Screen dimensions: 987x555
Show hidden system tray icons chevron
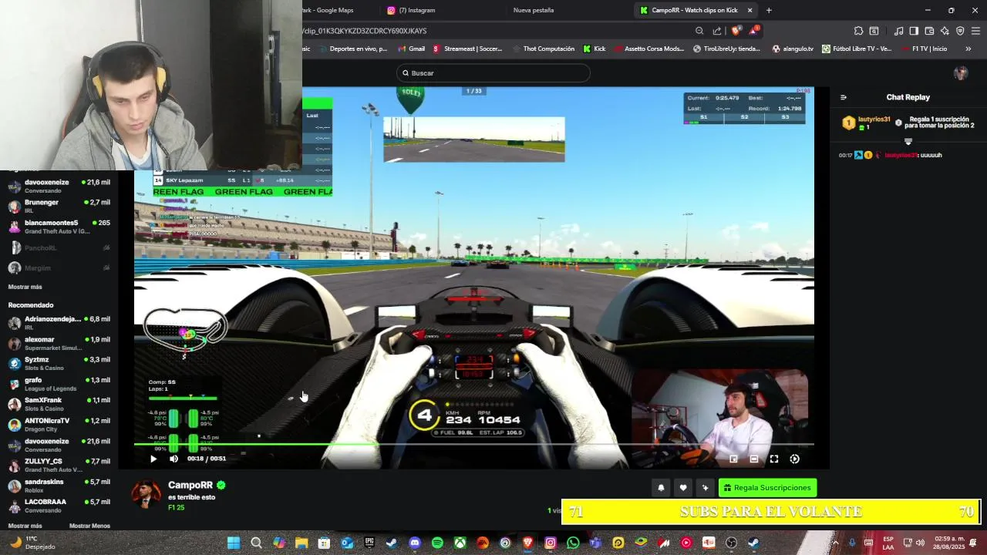point(835,543)
